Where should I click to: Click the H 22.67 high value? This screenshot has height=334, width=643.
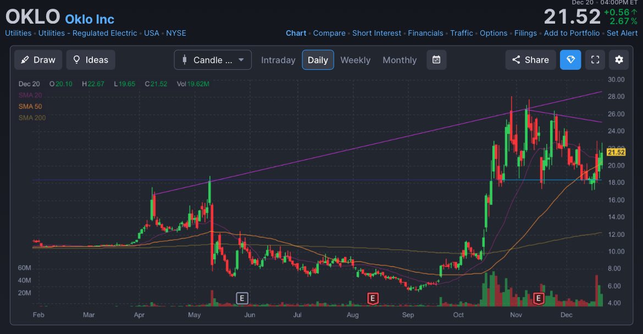(x=93, y=84)
